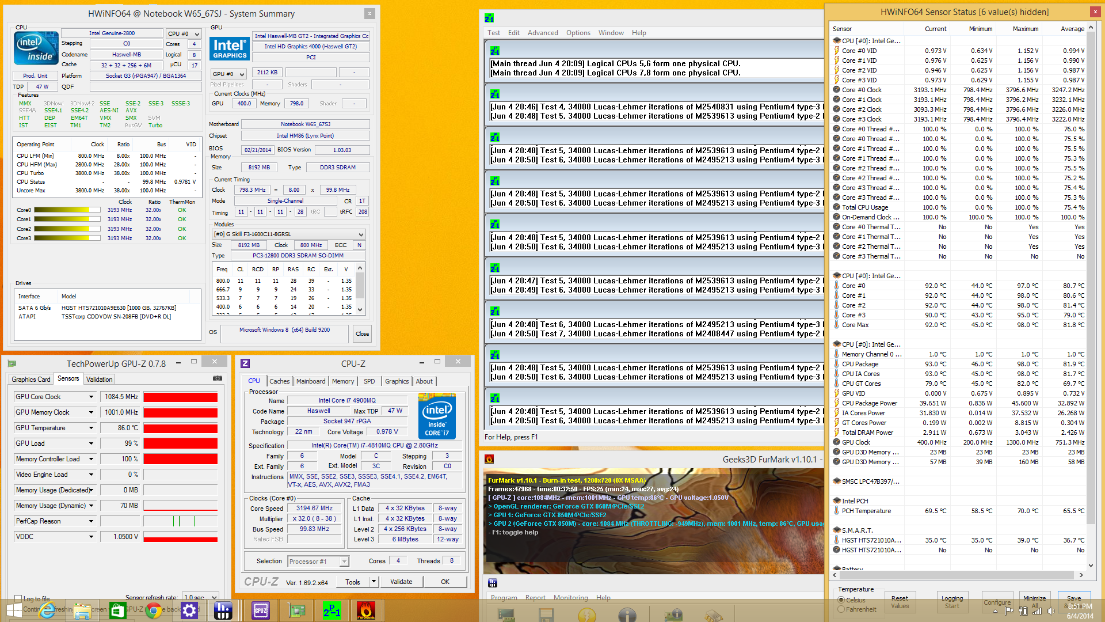Click the Close button in System Summary

pos(362,333)
